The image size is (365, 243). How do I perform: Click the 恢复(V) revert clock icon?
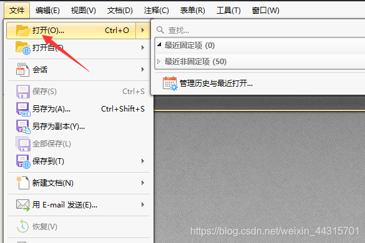click(x=22, y=226)
